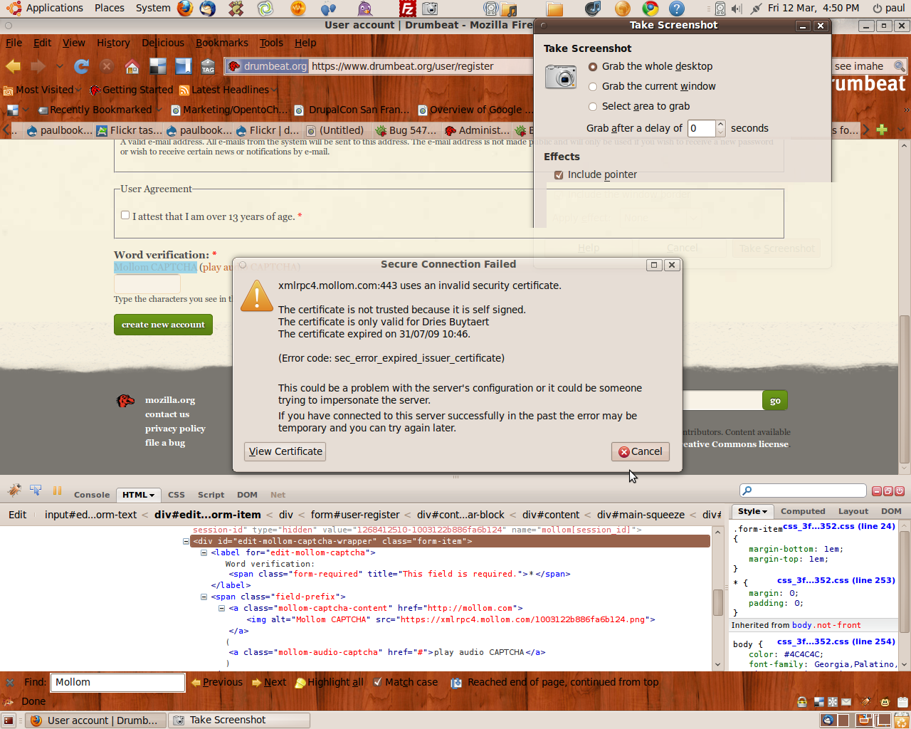Click the page's vertical scrollbar thumb
This screenshot has width=911, height=729.
click(905, 388)
